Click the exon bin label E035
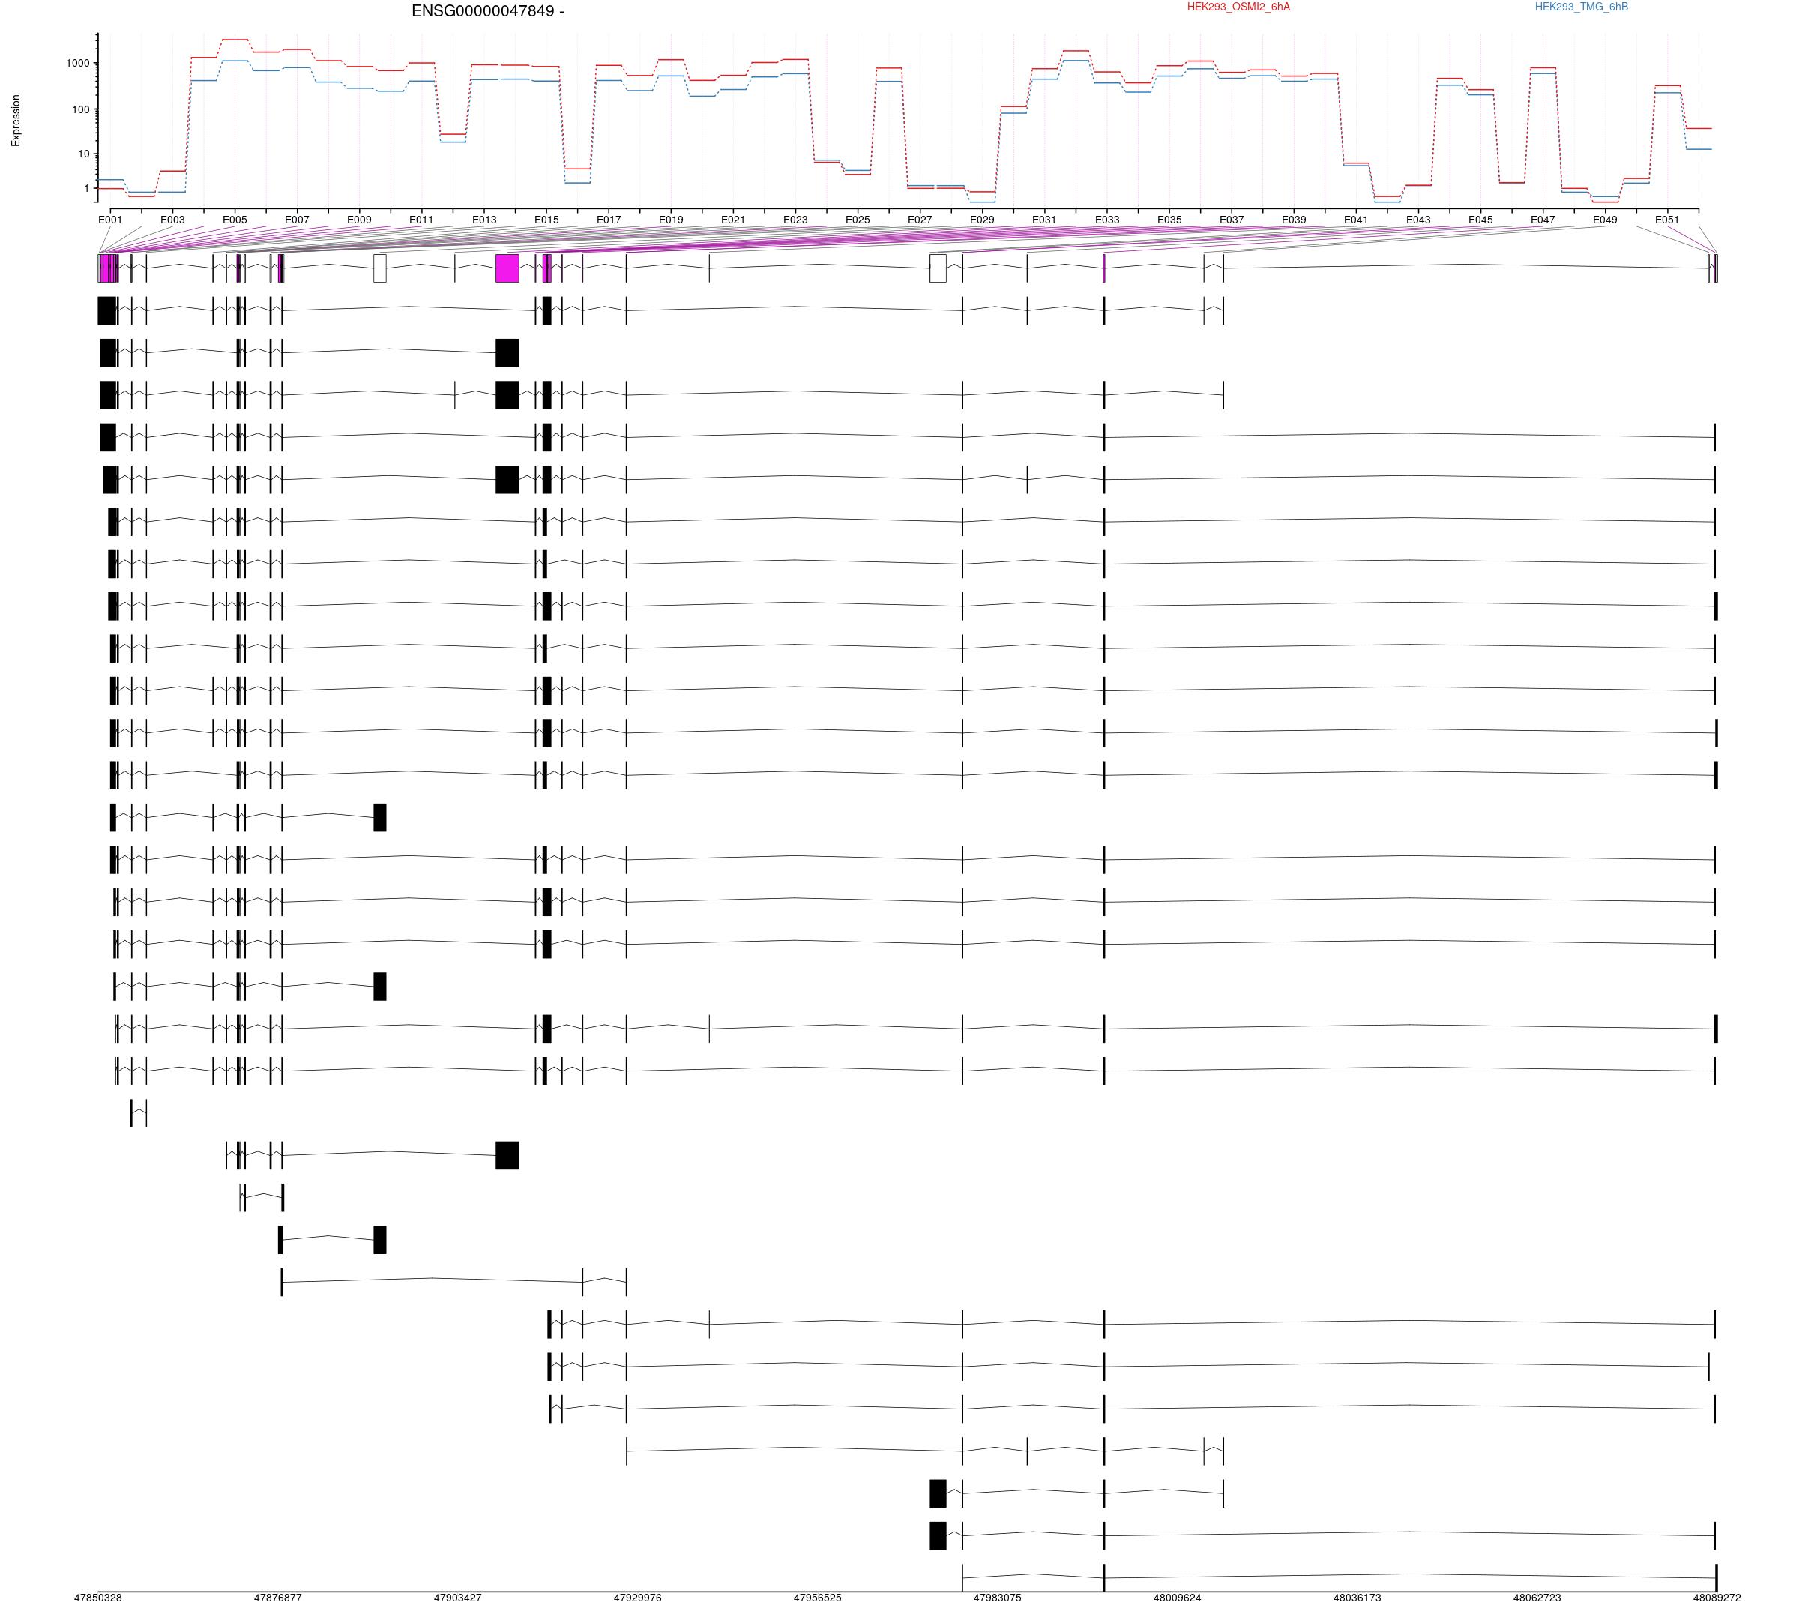Screen dimensions: 1799x1611 point(1170,220)
